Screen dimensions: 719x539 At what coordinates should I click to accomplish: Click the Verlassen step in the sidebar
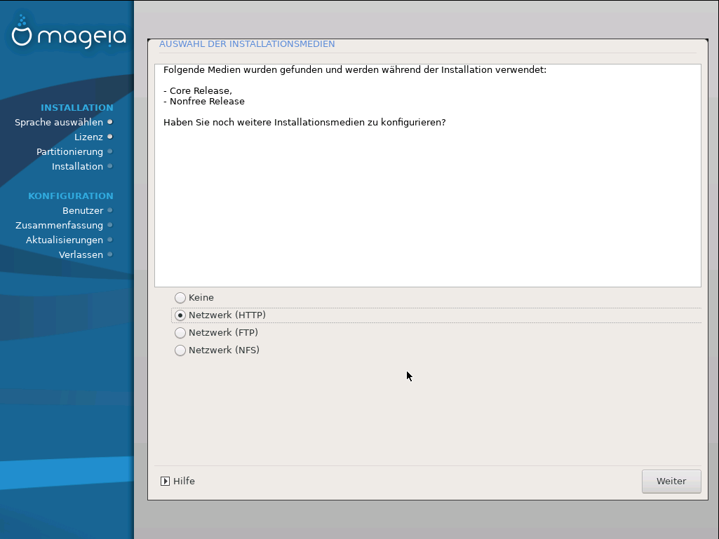coord(81,254)
